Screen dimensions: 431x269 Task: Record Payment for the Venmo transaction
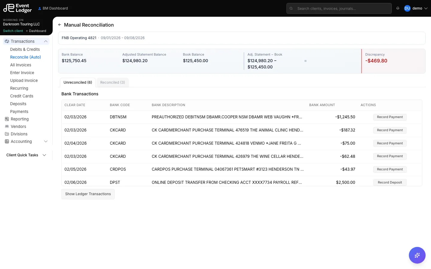pyautogui.click(x=390, y=143)
